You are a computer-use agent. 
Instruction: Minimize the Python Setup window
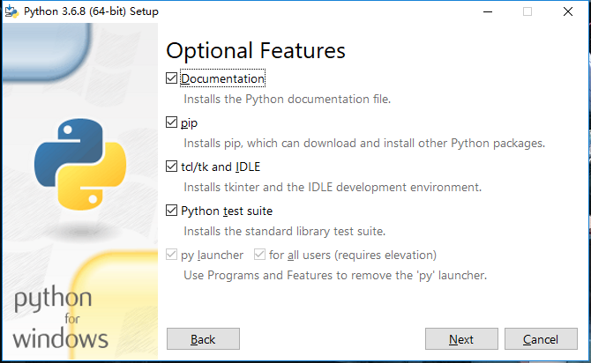pyautogui.click(x=487, y=11)
